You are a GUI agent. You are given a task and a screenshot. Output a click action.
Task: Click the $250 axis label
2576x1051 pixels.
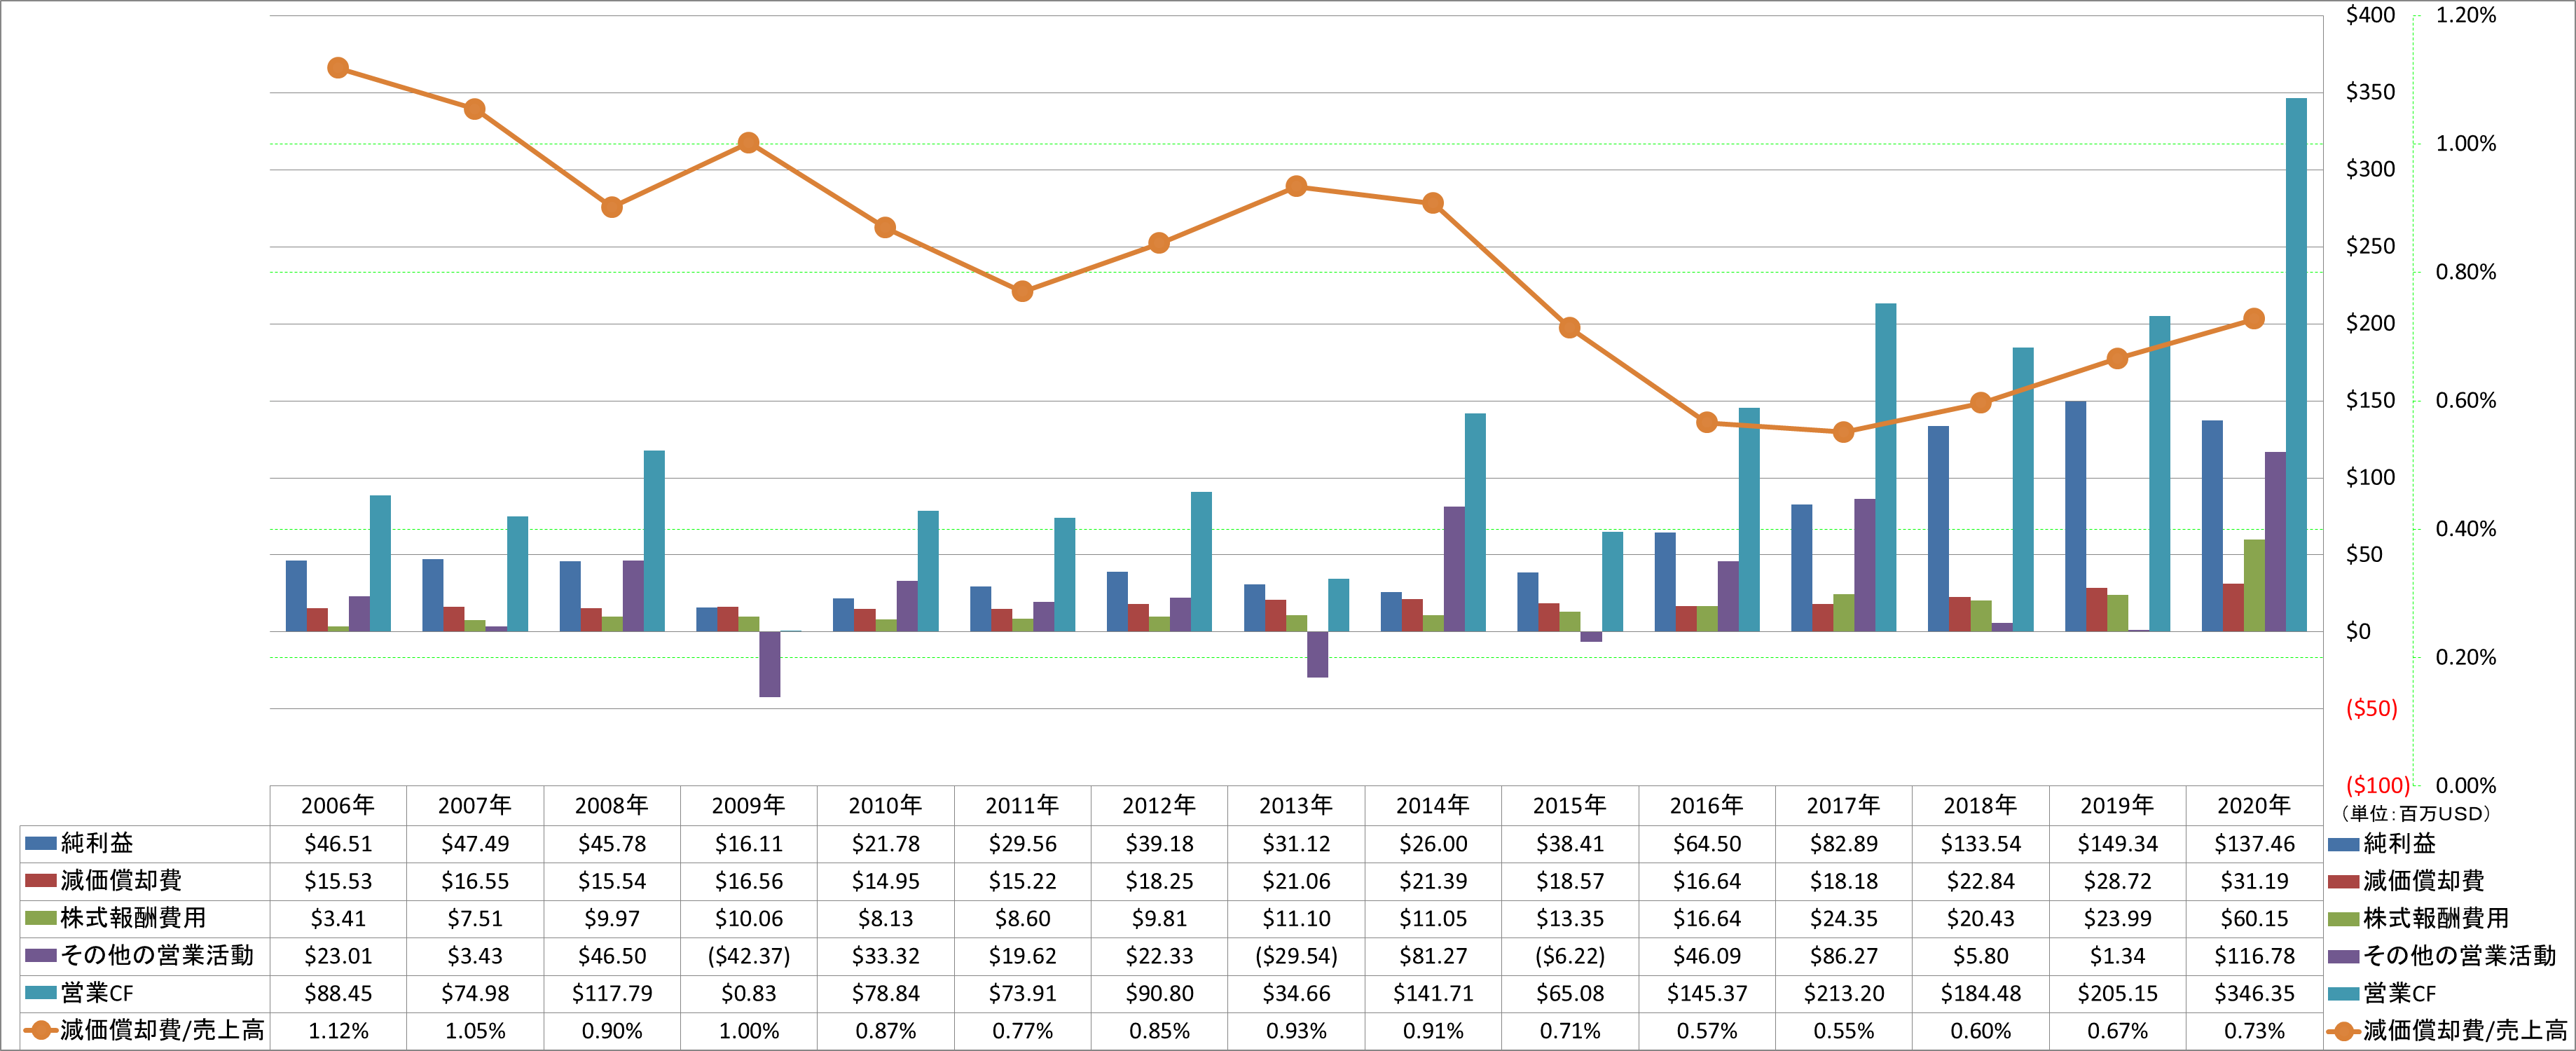[x=2370, y=246]
